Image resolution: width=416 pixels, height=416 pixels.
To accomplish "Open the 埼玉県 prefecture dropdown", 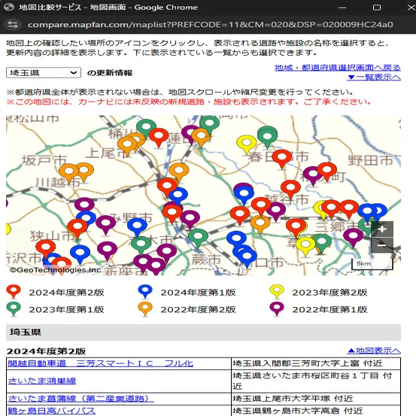I will 44,73.
